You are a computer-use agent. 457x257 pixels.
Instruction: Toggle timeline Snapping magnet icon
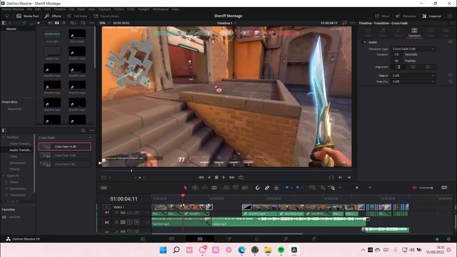[257, 188]
